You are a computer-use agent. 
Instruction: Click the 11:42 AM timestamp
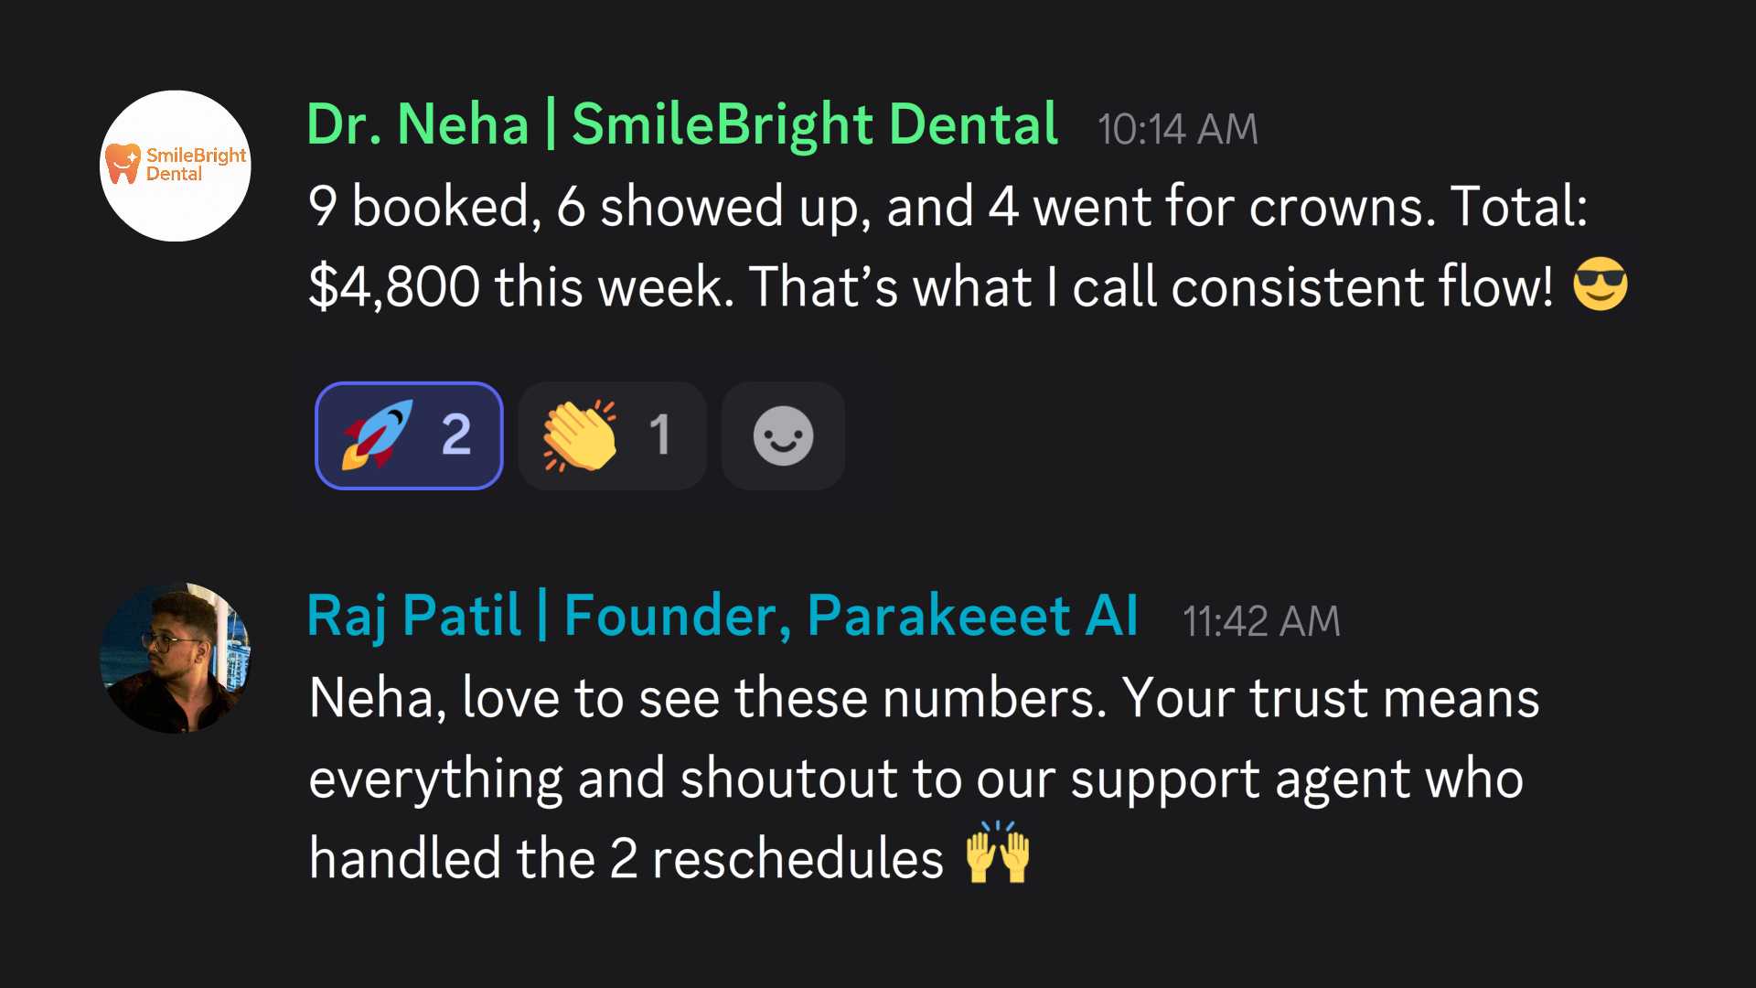pyautogui.click(x=1261, y=620)
